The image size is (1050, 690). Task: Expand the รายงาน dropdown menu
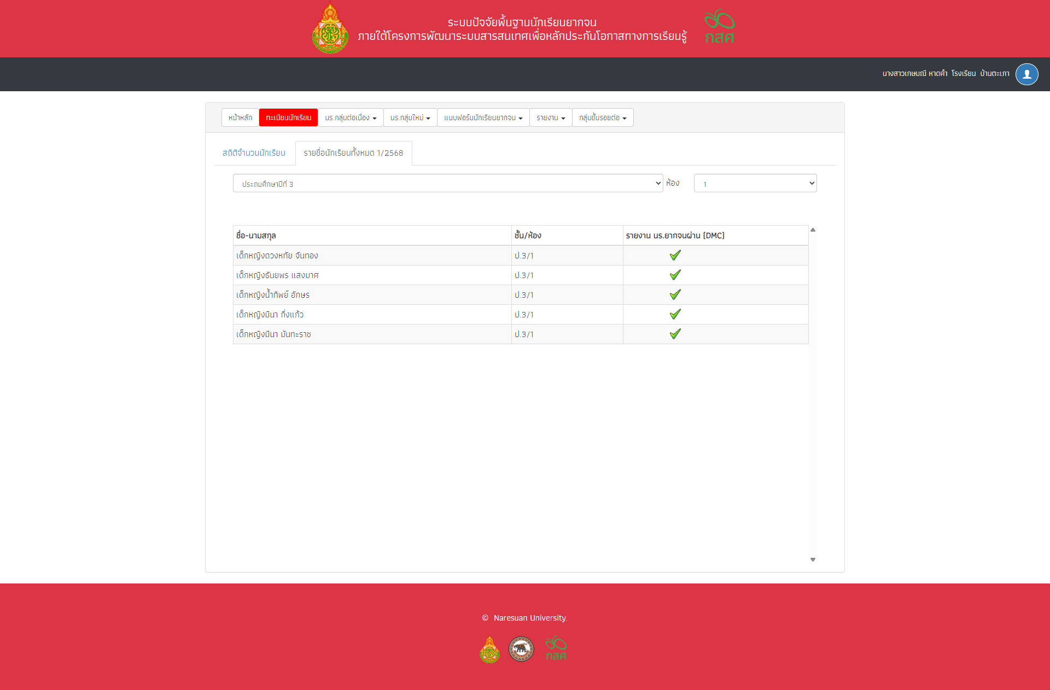click(x=550, y=117)
